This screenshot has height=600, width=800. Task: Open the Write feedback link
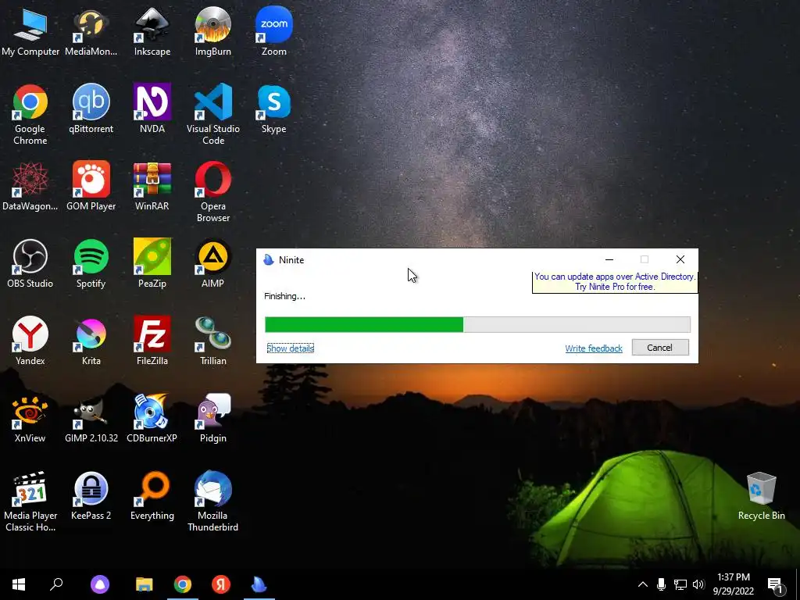[x=594, y=348]
